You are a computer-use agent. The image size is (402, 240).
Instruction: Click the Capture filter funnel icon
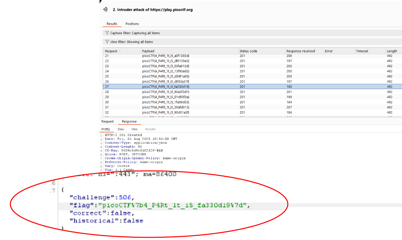point(107,33)
